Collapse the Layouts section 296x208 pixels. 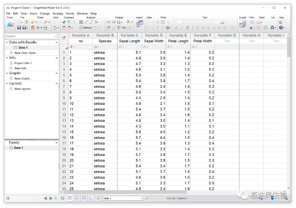pyautogui.click(x=7, y=83)
